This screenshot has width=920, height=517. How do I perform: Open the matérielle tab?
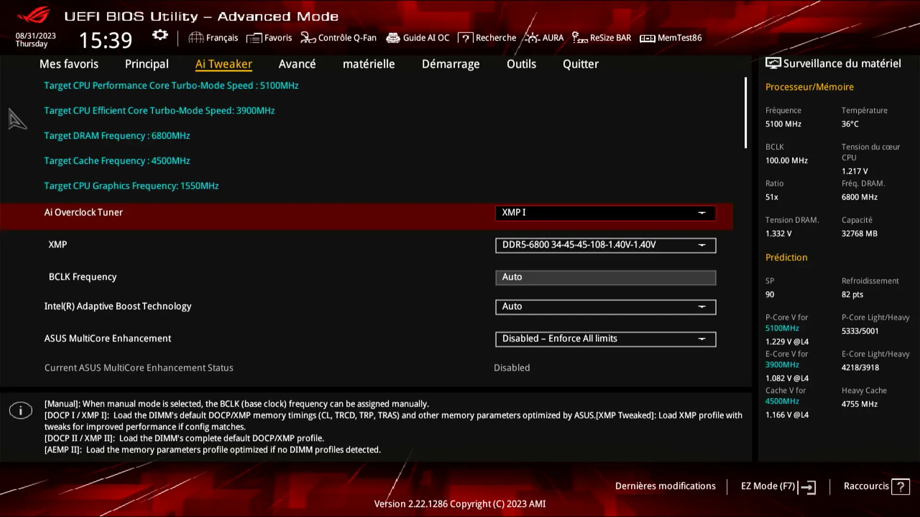click(368, 64)
